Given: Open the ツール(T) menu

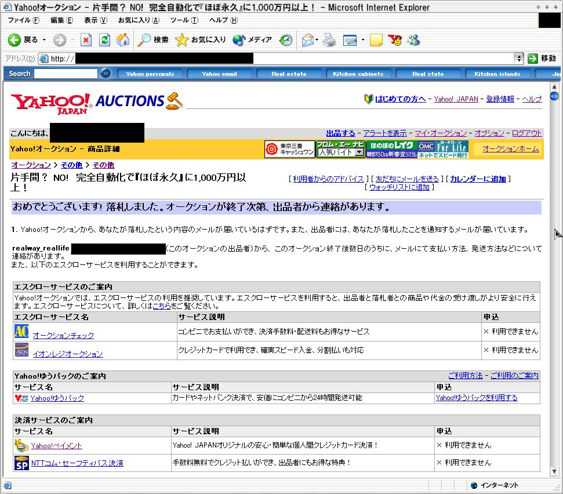Looking at the screenshot, I should click(184, 20).
